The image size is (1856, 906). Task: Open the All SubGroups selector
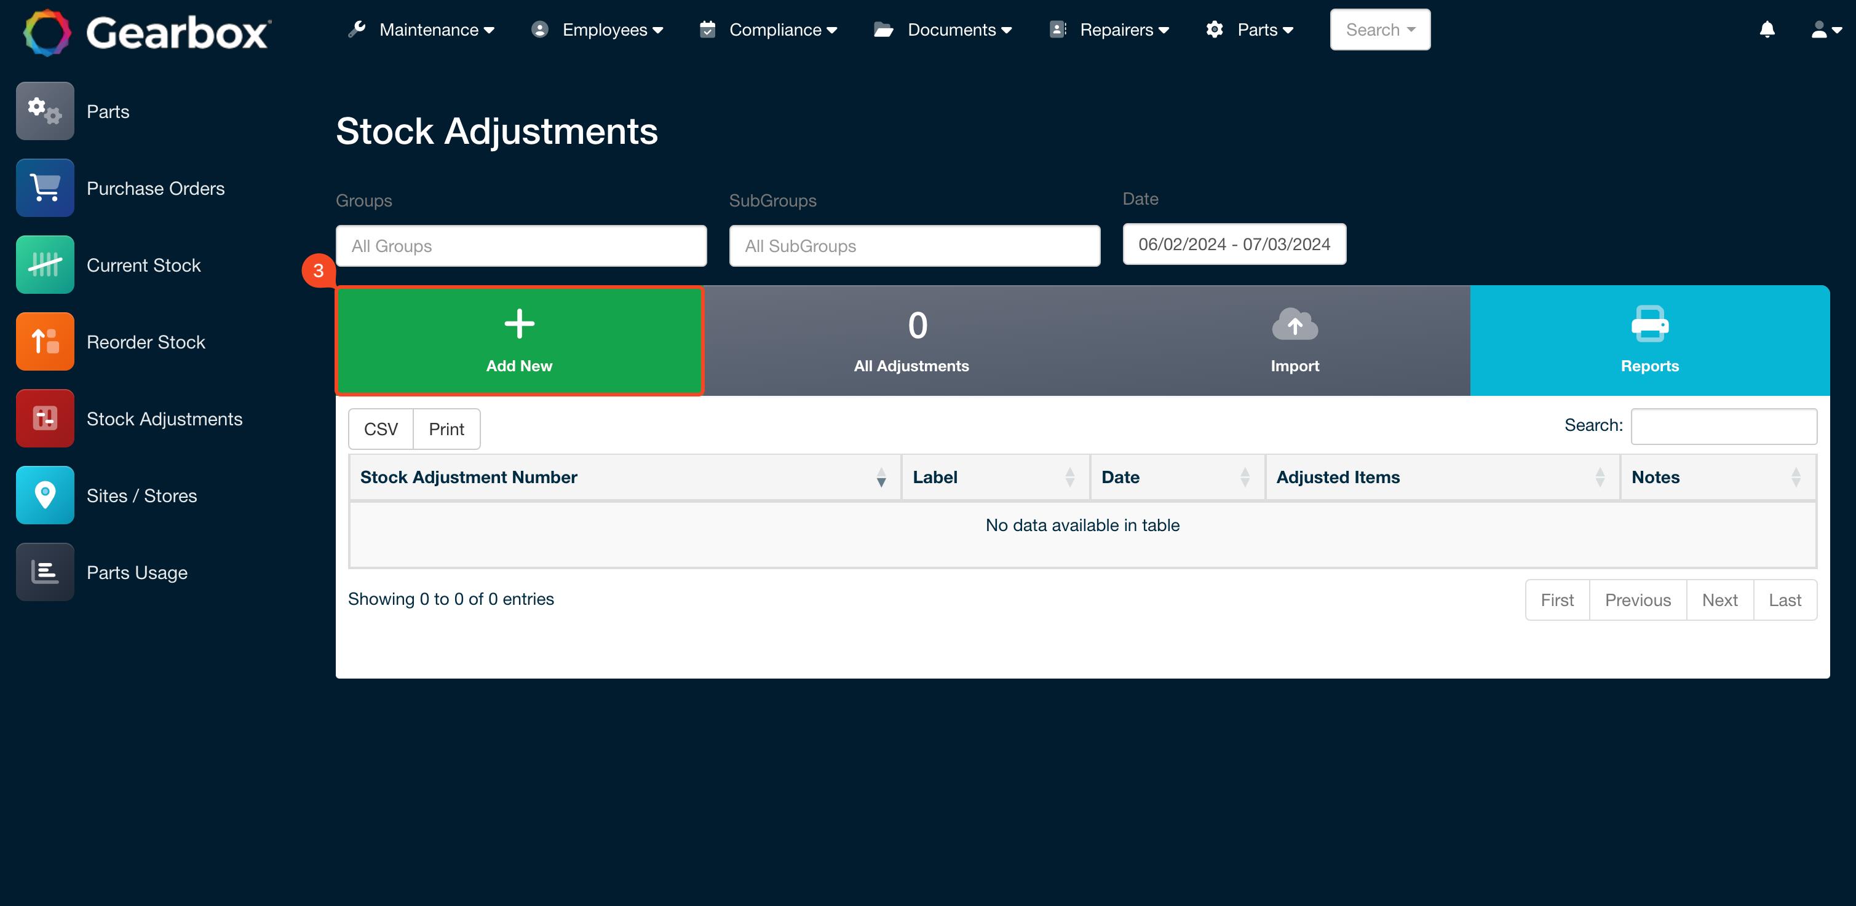914,246
